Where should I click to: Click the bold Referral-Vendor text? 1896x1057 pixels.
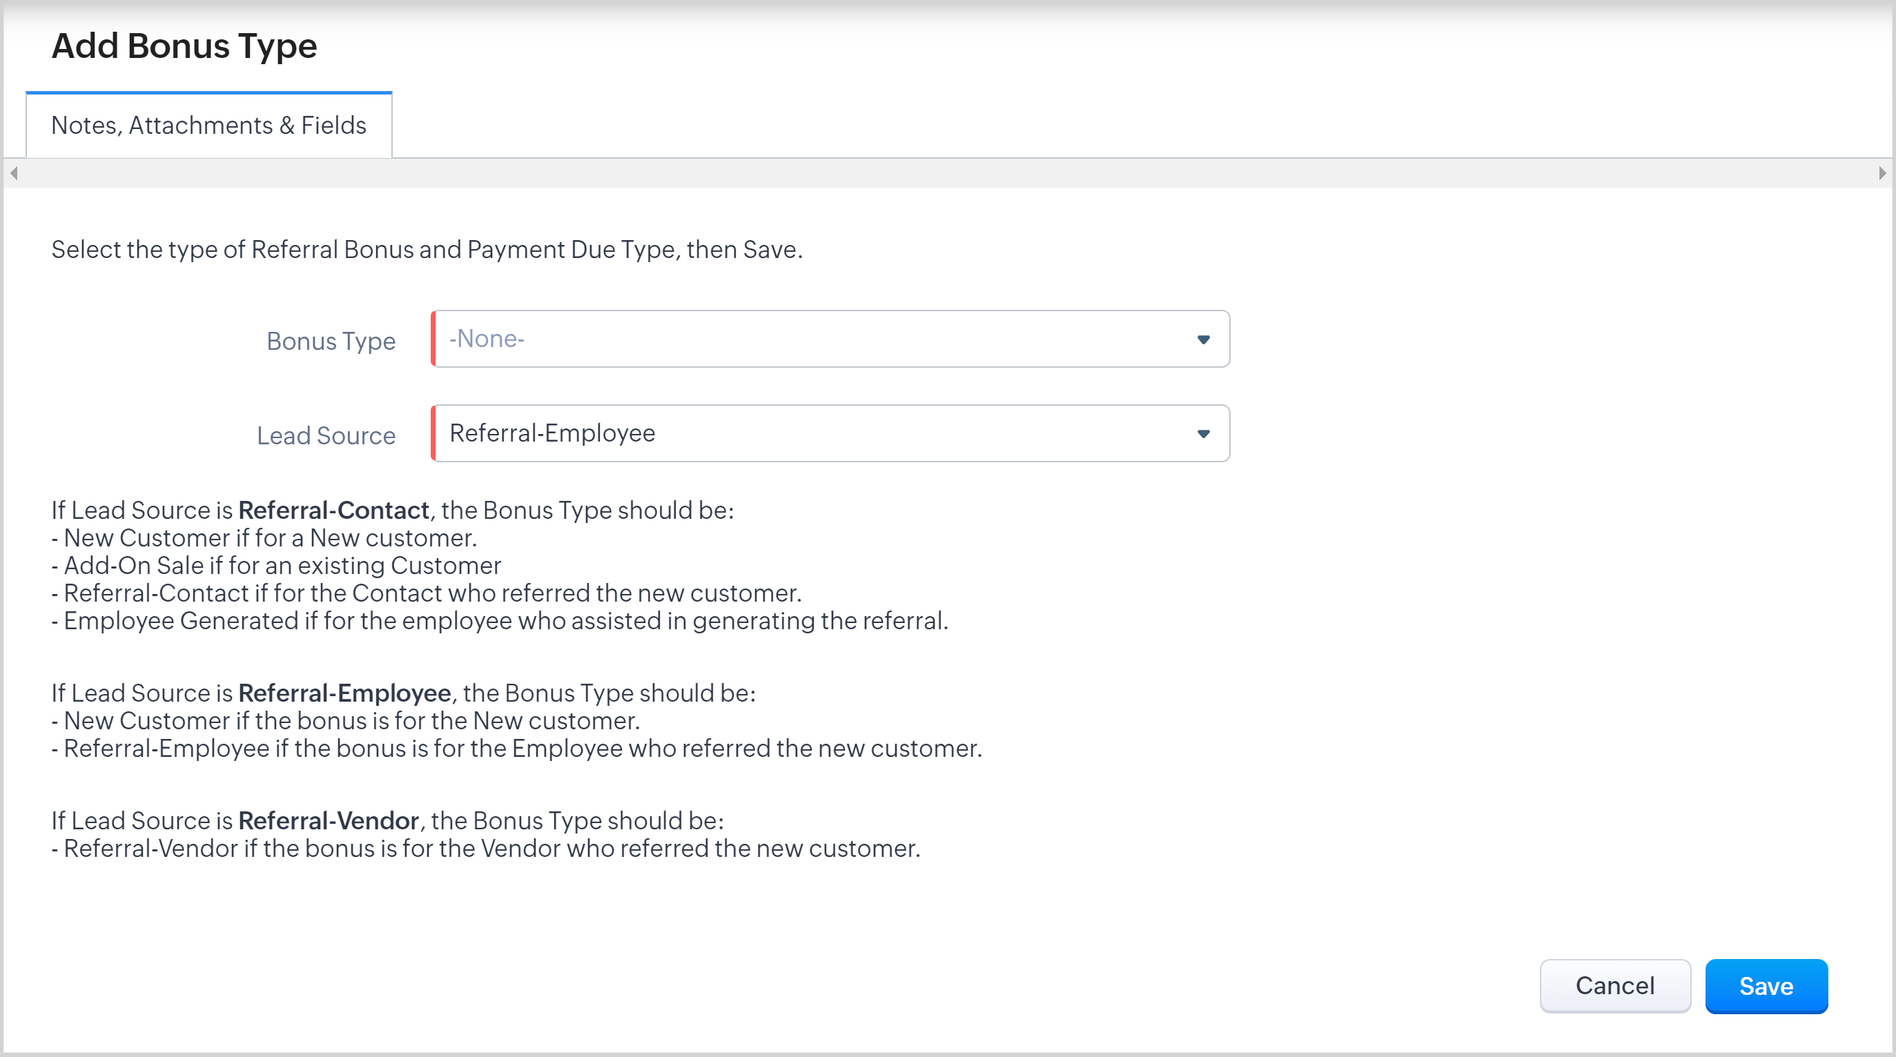pyautogui.click(x=329, y=821)
